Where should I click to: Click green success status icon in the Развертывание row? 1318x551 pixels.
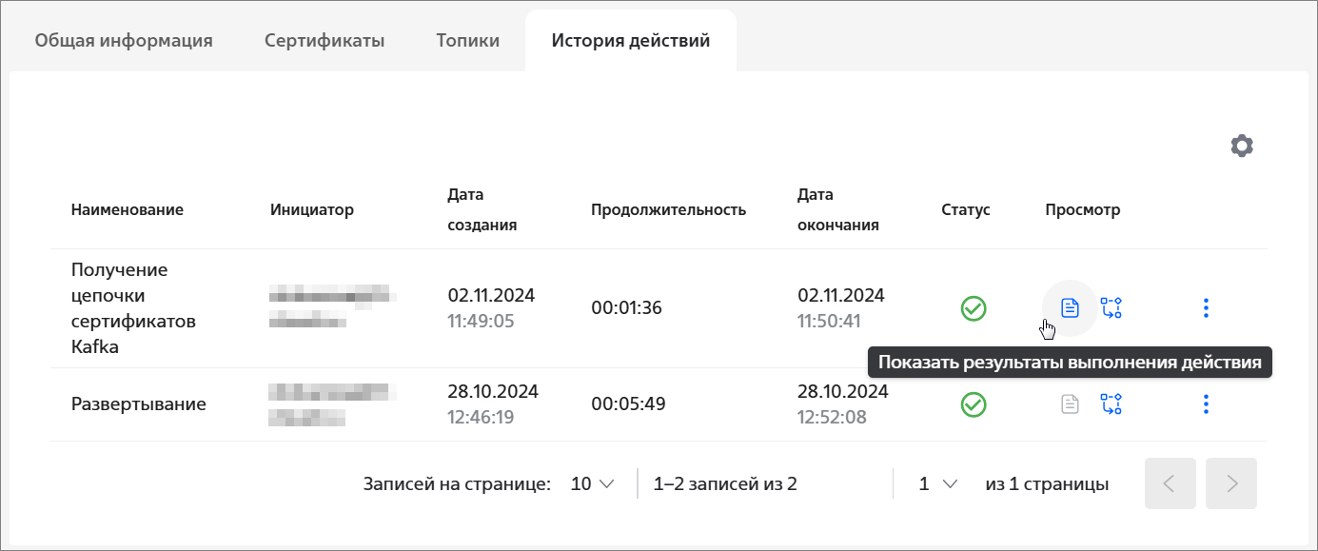[974, 404]
